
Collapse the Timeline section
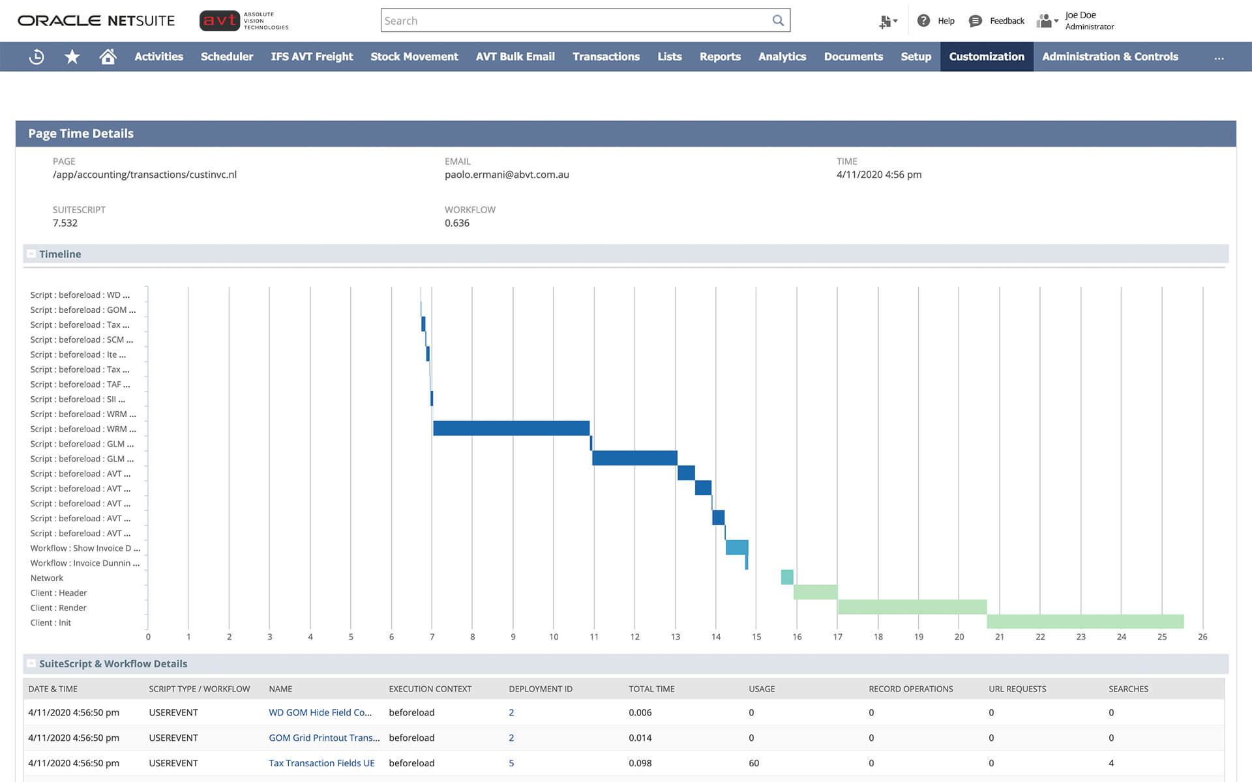pos(31,254)
